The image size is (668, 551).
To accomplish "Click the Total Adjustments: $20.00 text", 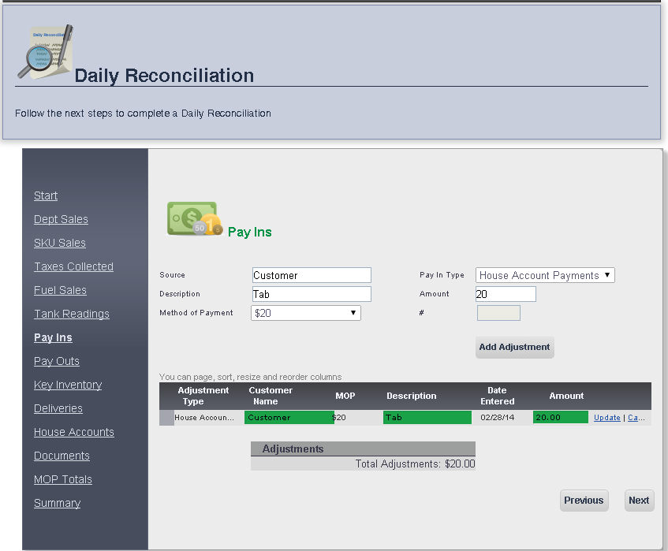I will tap(415, 464).
